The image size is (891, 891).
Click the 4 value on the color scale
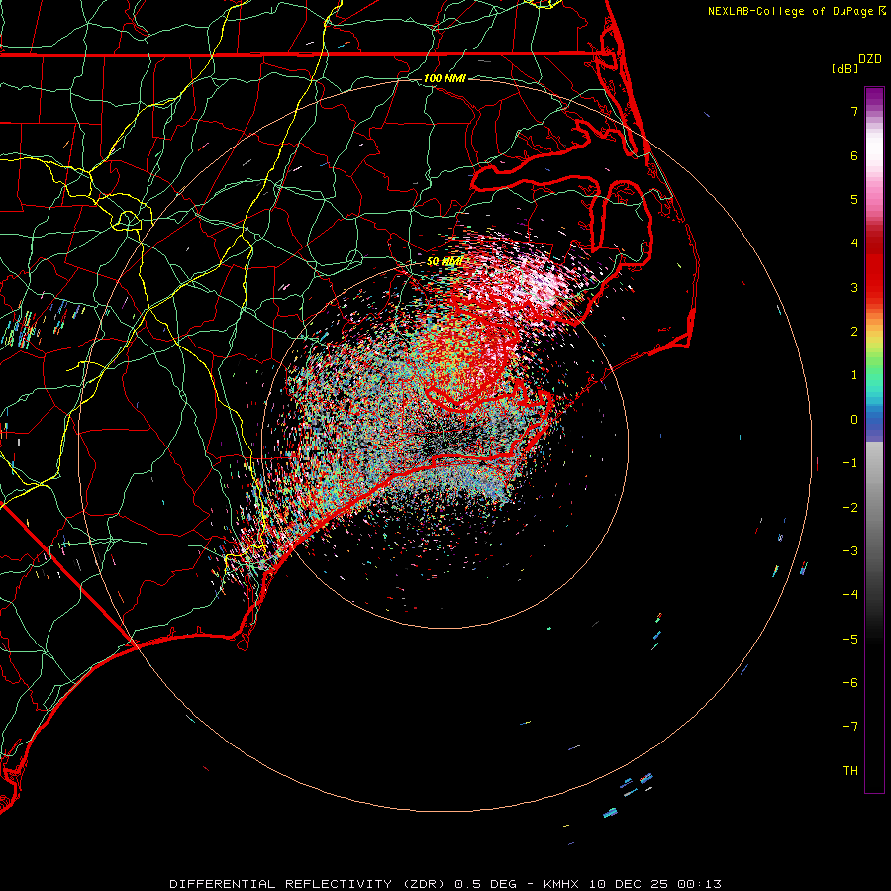(x=854, y=244)
